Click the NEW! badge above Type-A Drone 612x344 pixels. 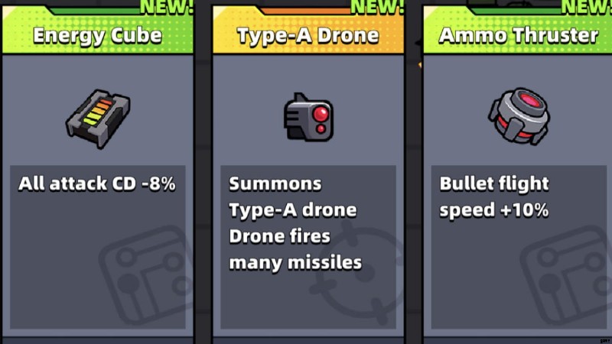(x=377, y=7)
